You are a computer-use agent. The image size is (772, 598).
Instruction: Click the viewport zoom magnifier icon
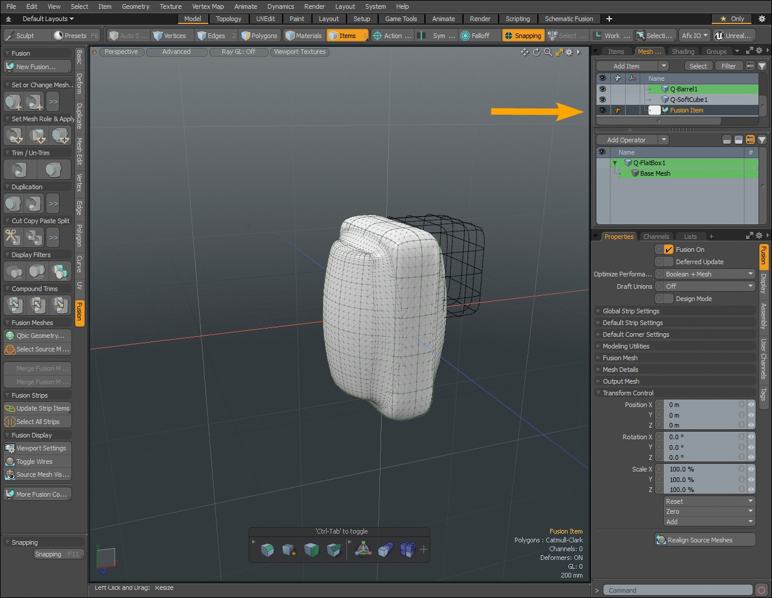coord(548,52)
